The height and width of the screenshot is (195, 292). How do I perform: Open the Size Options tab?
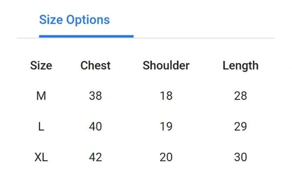pyautogui.click(x=74, y=20)
